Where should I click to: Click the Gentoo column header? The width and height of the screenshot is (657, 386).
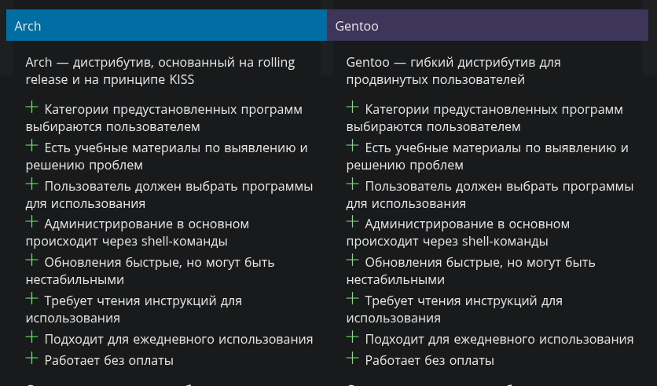click(x=487, y=26)
